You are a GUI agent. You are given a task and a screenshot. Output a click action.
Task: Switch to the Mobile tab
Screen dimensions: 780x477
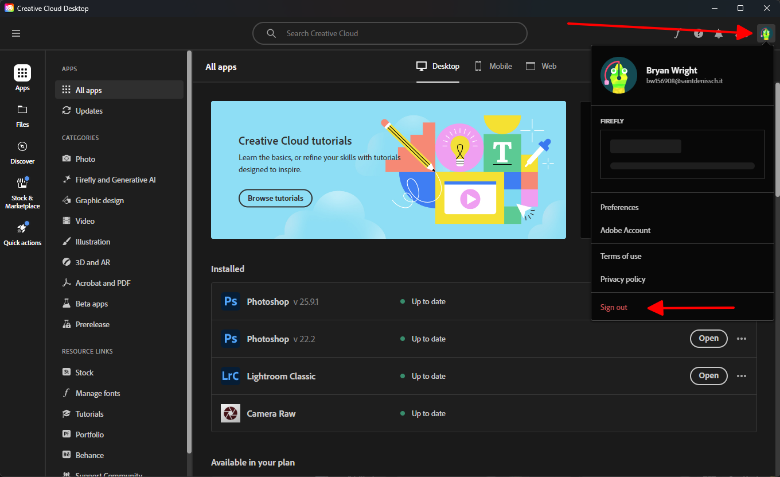click(493, 66)
